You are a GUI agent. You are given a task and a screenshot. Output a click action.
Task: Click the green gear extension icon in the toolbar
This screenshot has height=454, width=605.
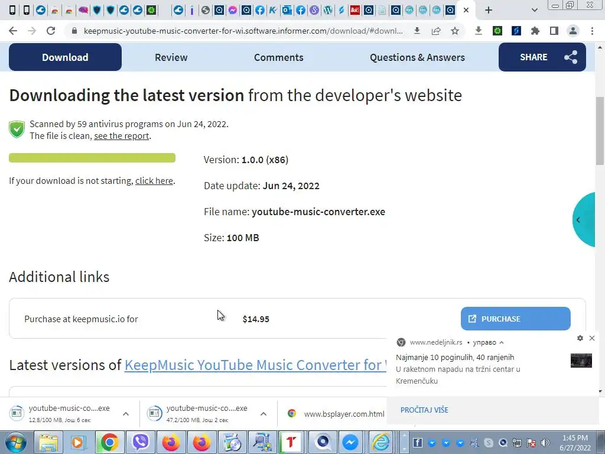(497, 31)
